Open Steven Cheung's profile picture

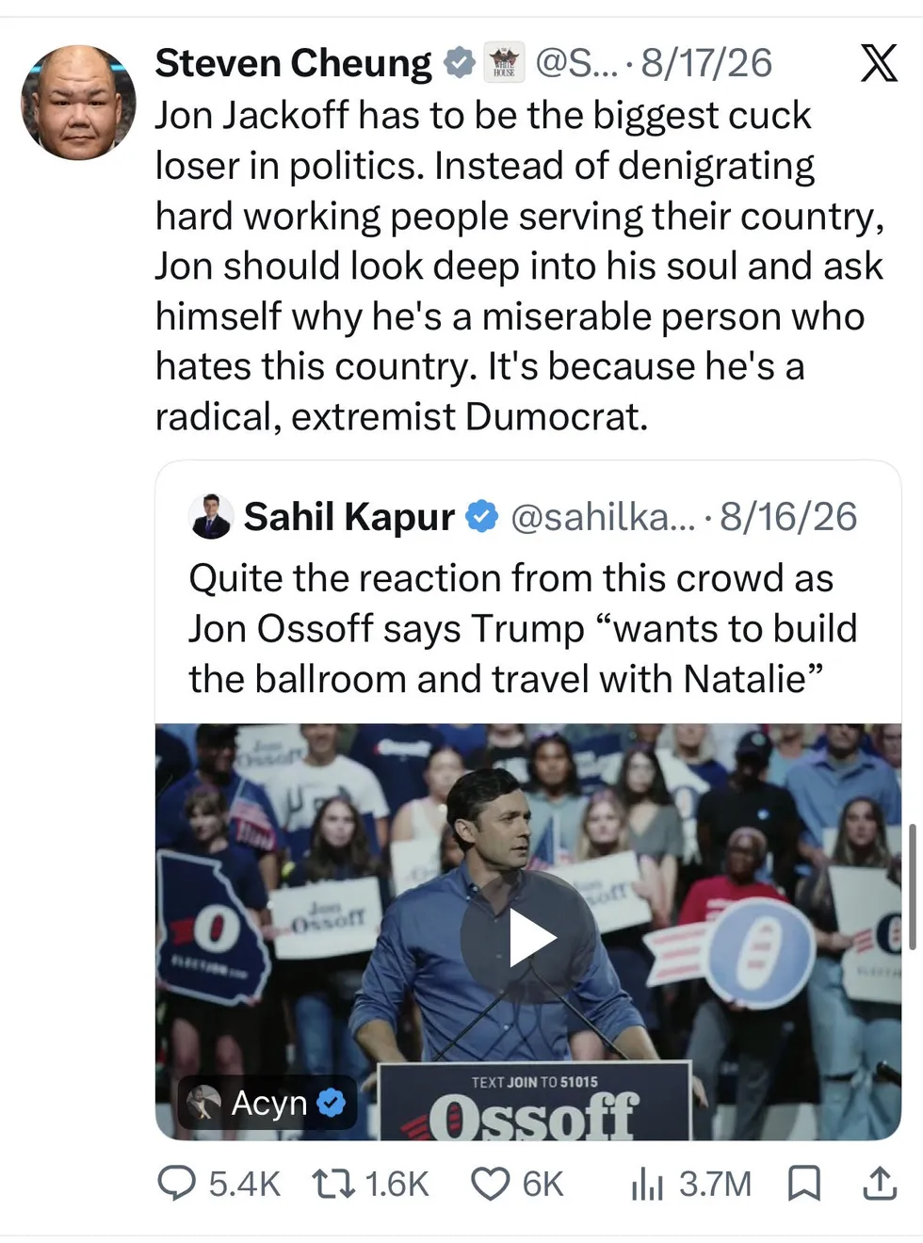click(79, 102)
